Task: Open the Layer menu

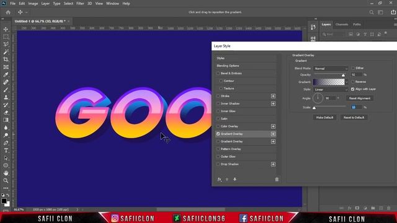Action: point(45,4)
